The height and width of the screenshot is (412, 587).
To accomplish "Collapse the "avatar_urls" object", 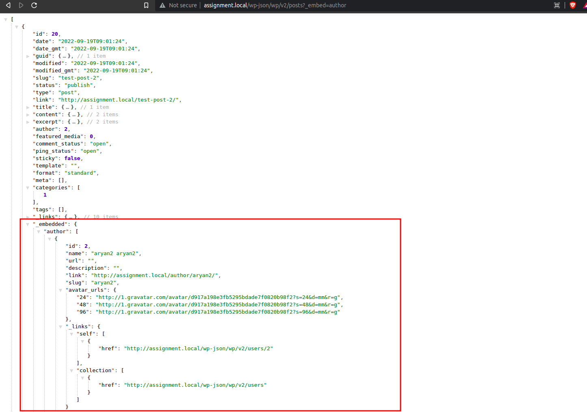I will pyautogui.click(x=61, y=290).
